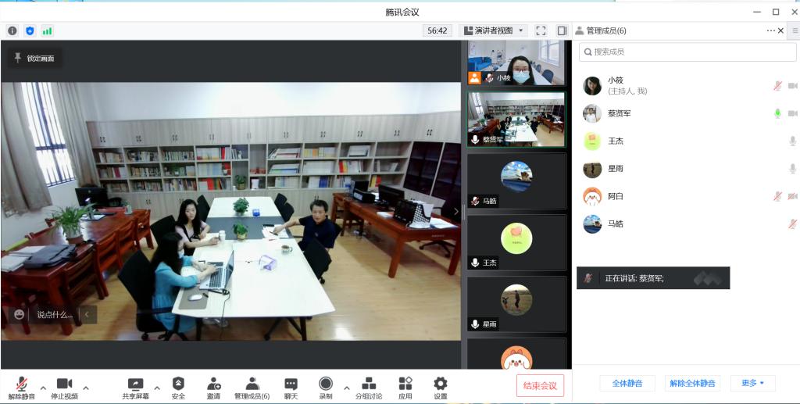Screen dimensions: 800x404
Task: Click the 安全 security icon
Action: coord(178,385)
